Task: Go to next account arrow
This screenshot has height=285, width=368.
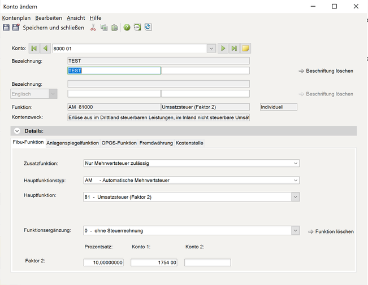Action: pyautogui.click(x=223, y=49)
